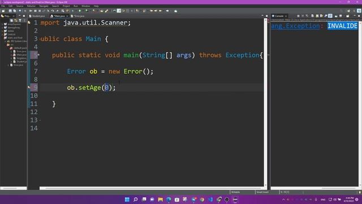Screen dimensions: 362x204
Task: Click the Save toolbar icon
Action: [10, 11]
